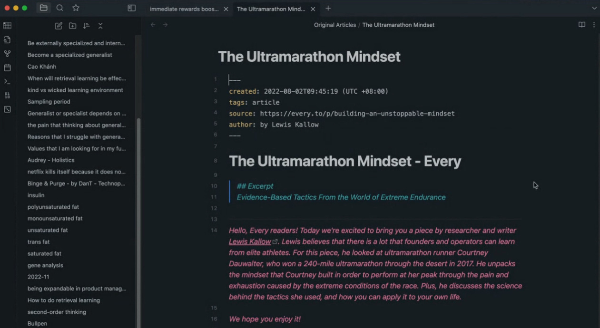Toggle reading view with the book icon
The height and width of the screenshot is (328, 600).
(581, 25)
